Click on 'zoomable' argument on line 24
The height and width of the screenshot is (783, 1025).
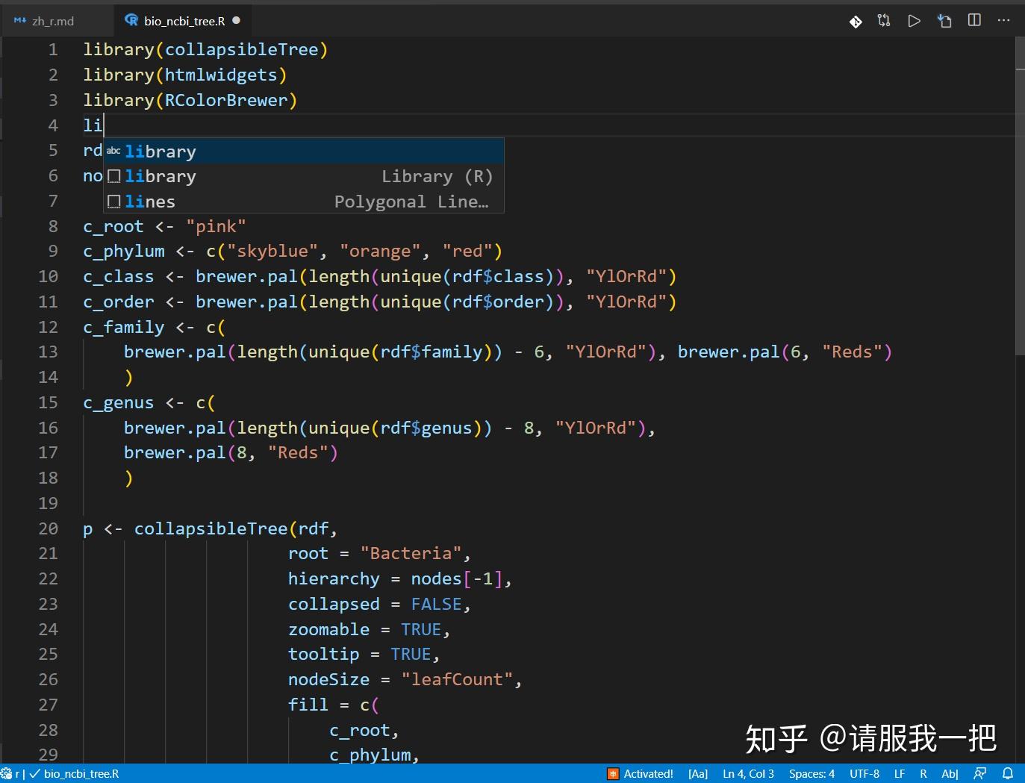[x=328, y=630]
